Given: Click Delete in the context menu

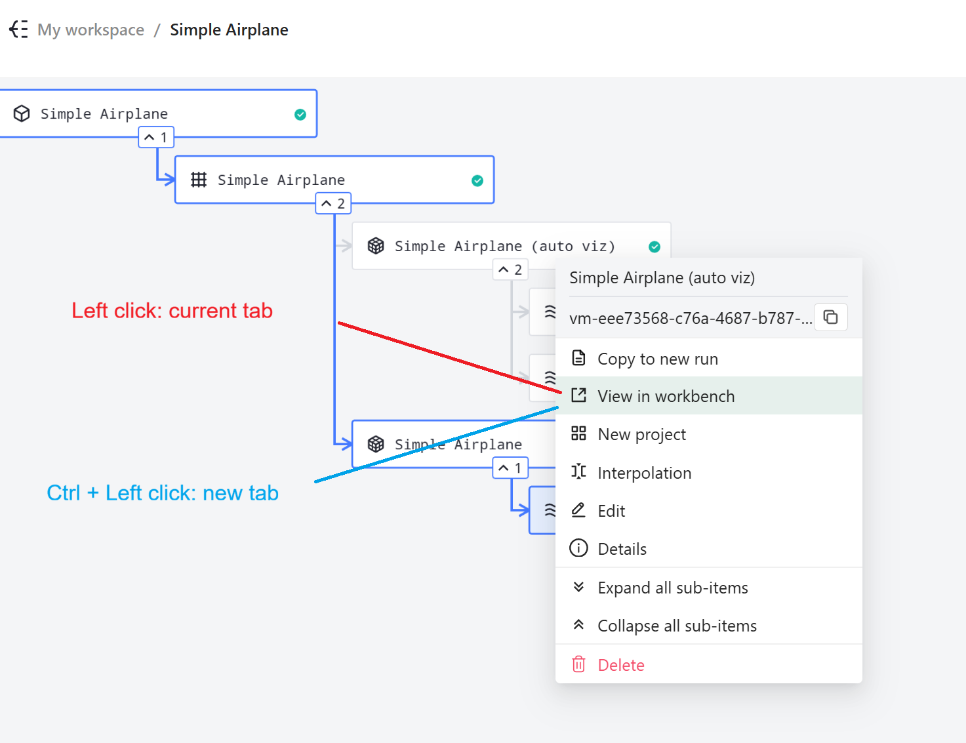Looking at the screenshot, I should 620,665.
